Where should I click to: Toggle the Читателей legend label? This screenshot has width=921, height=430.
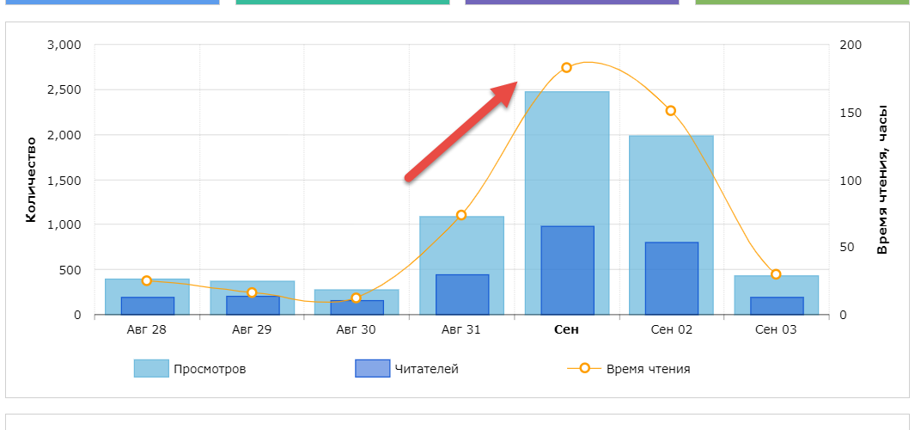point(426,369)
